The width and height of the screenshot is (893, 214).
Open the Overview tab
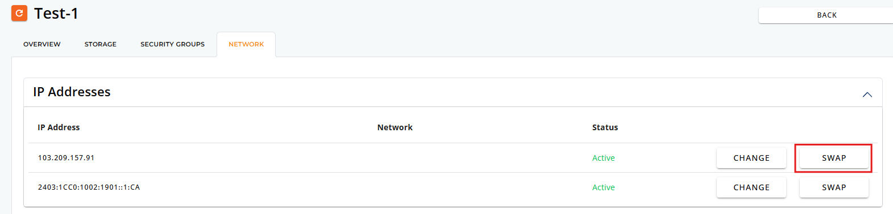coord(42,44)
